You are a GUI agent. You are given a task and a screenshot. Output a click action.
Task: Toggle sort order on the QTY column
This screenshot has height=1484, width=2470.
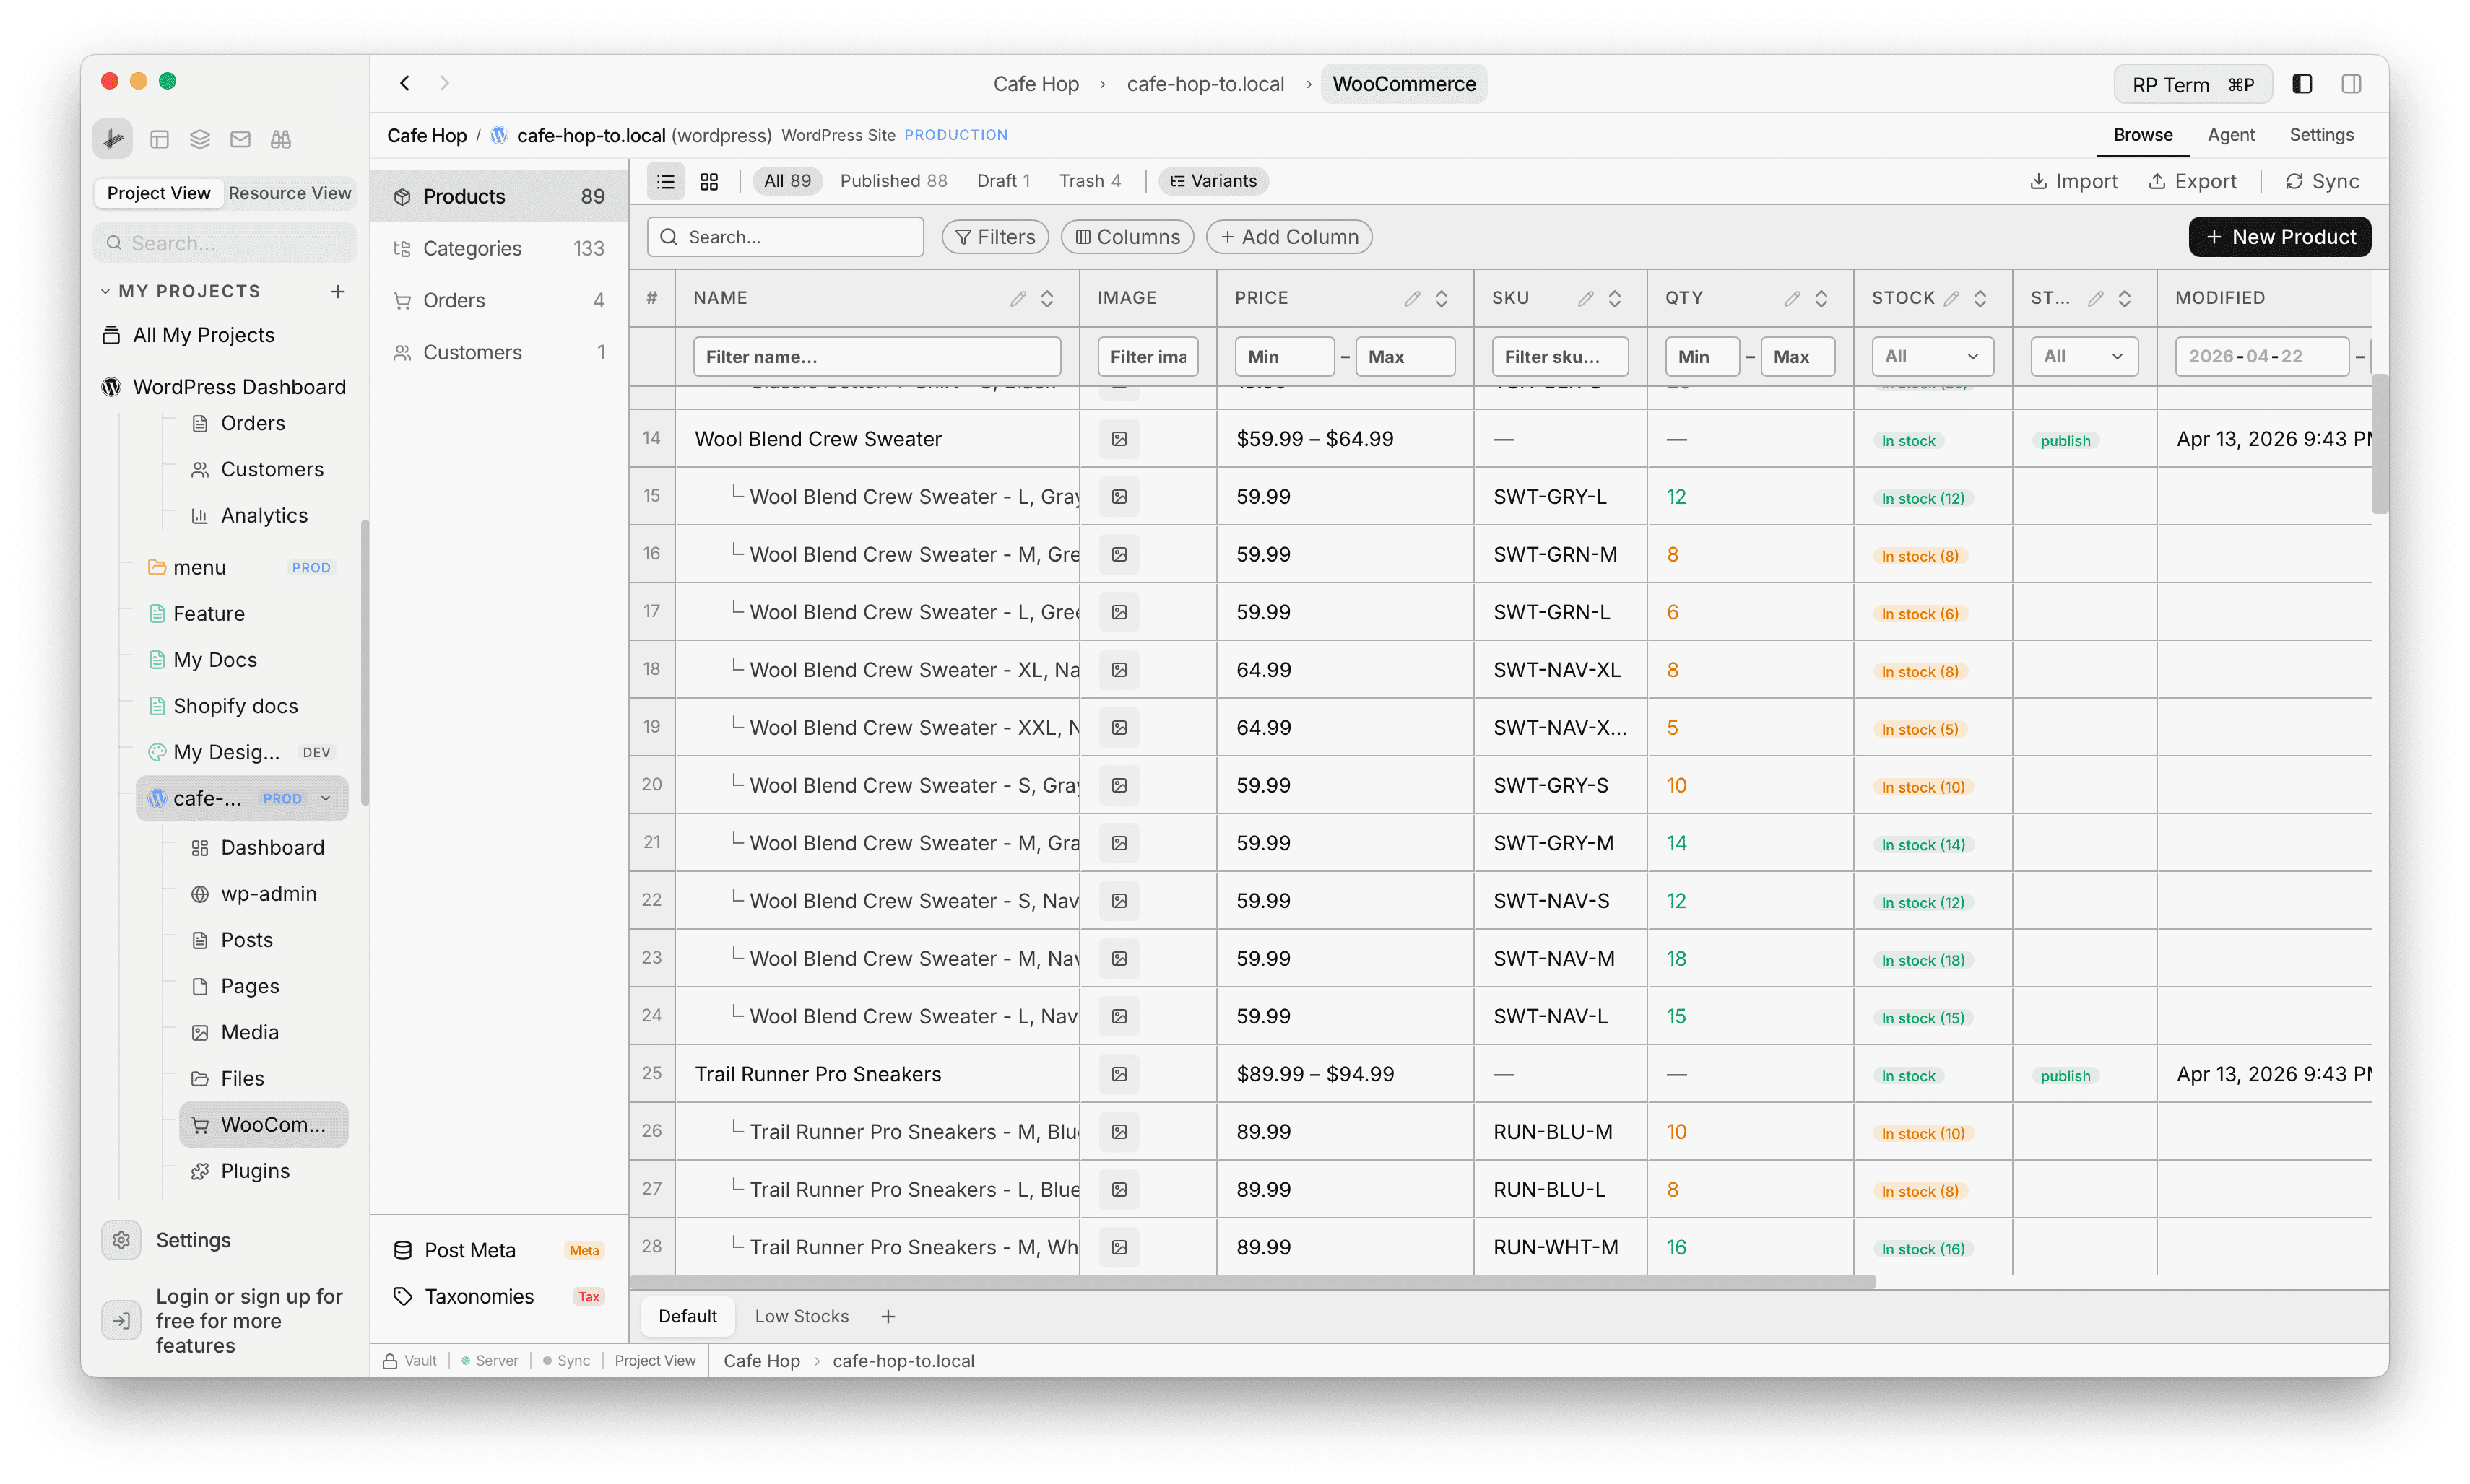click(x=1821, y=297)
